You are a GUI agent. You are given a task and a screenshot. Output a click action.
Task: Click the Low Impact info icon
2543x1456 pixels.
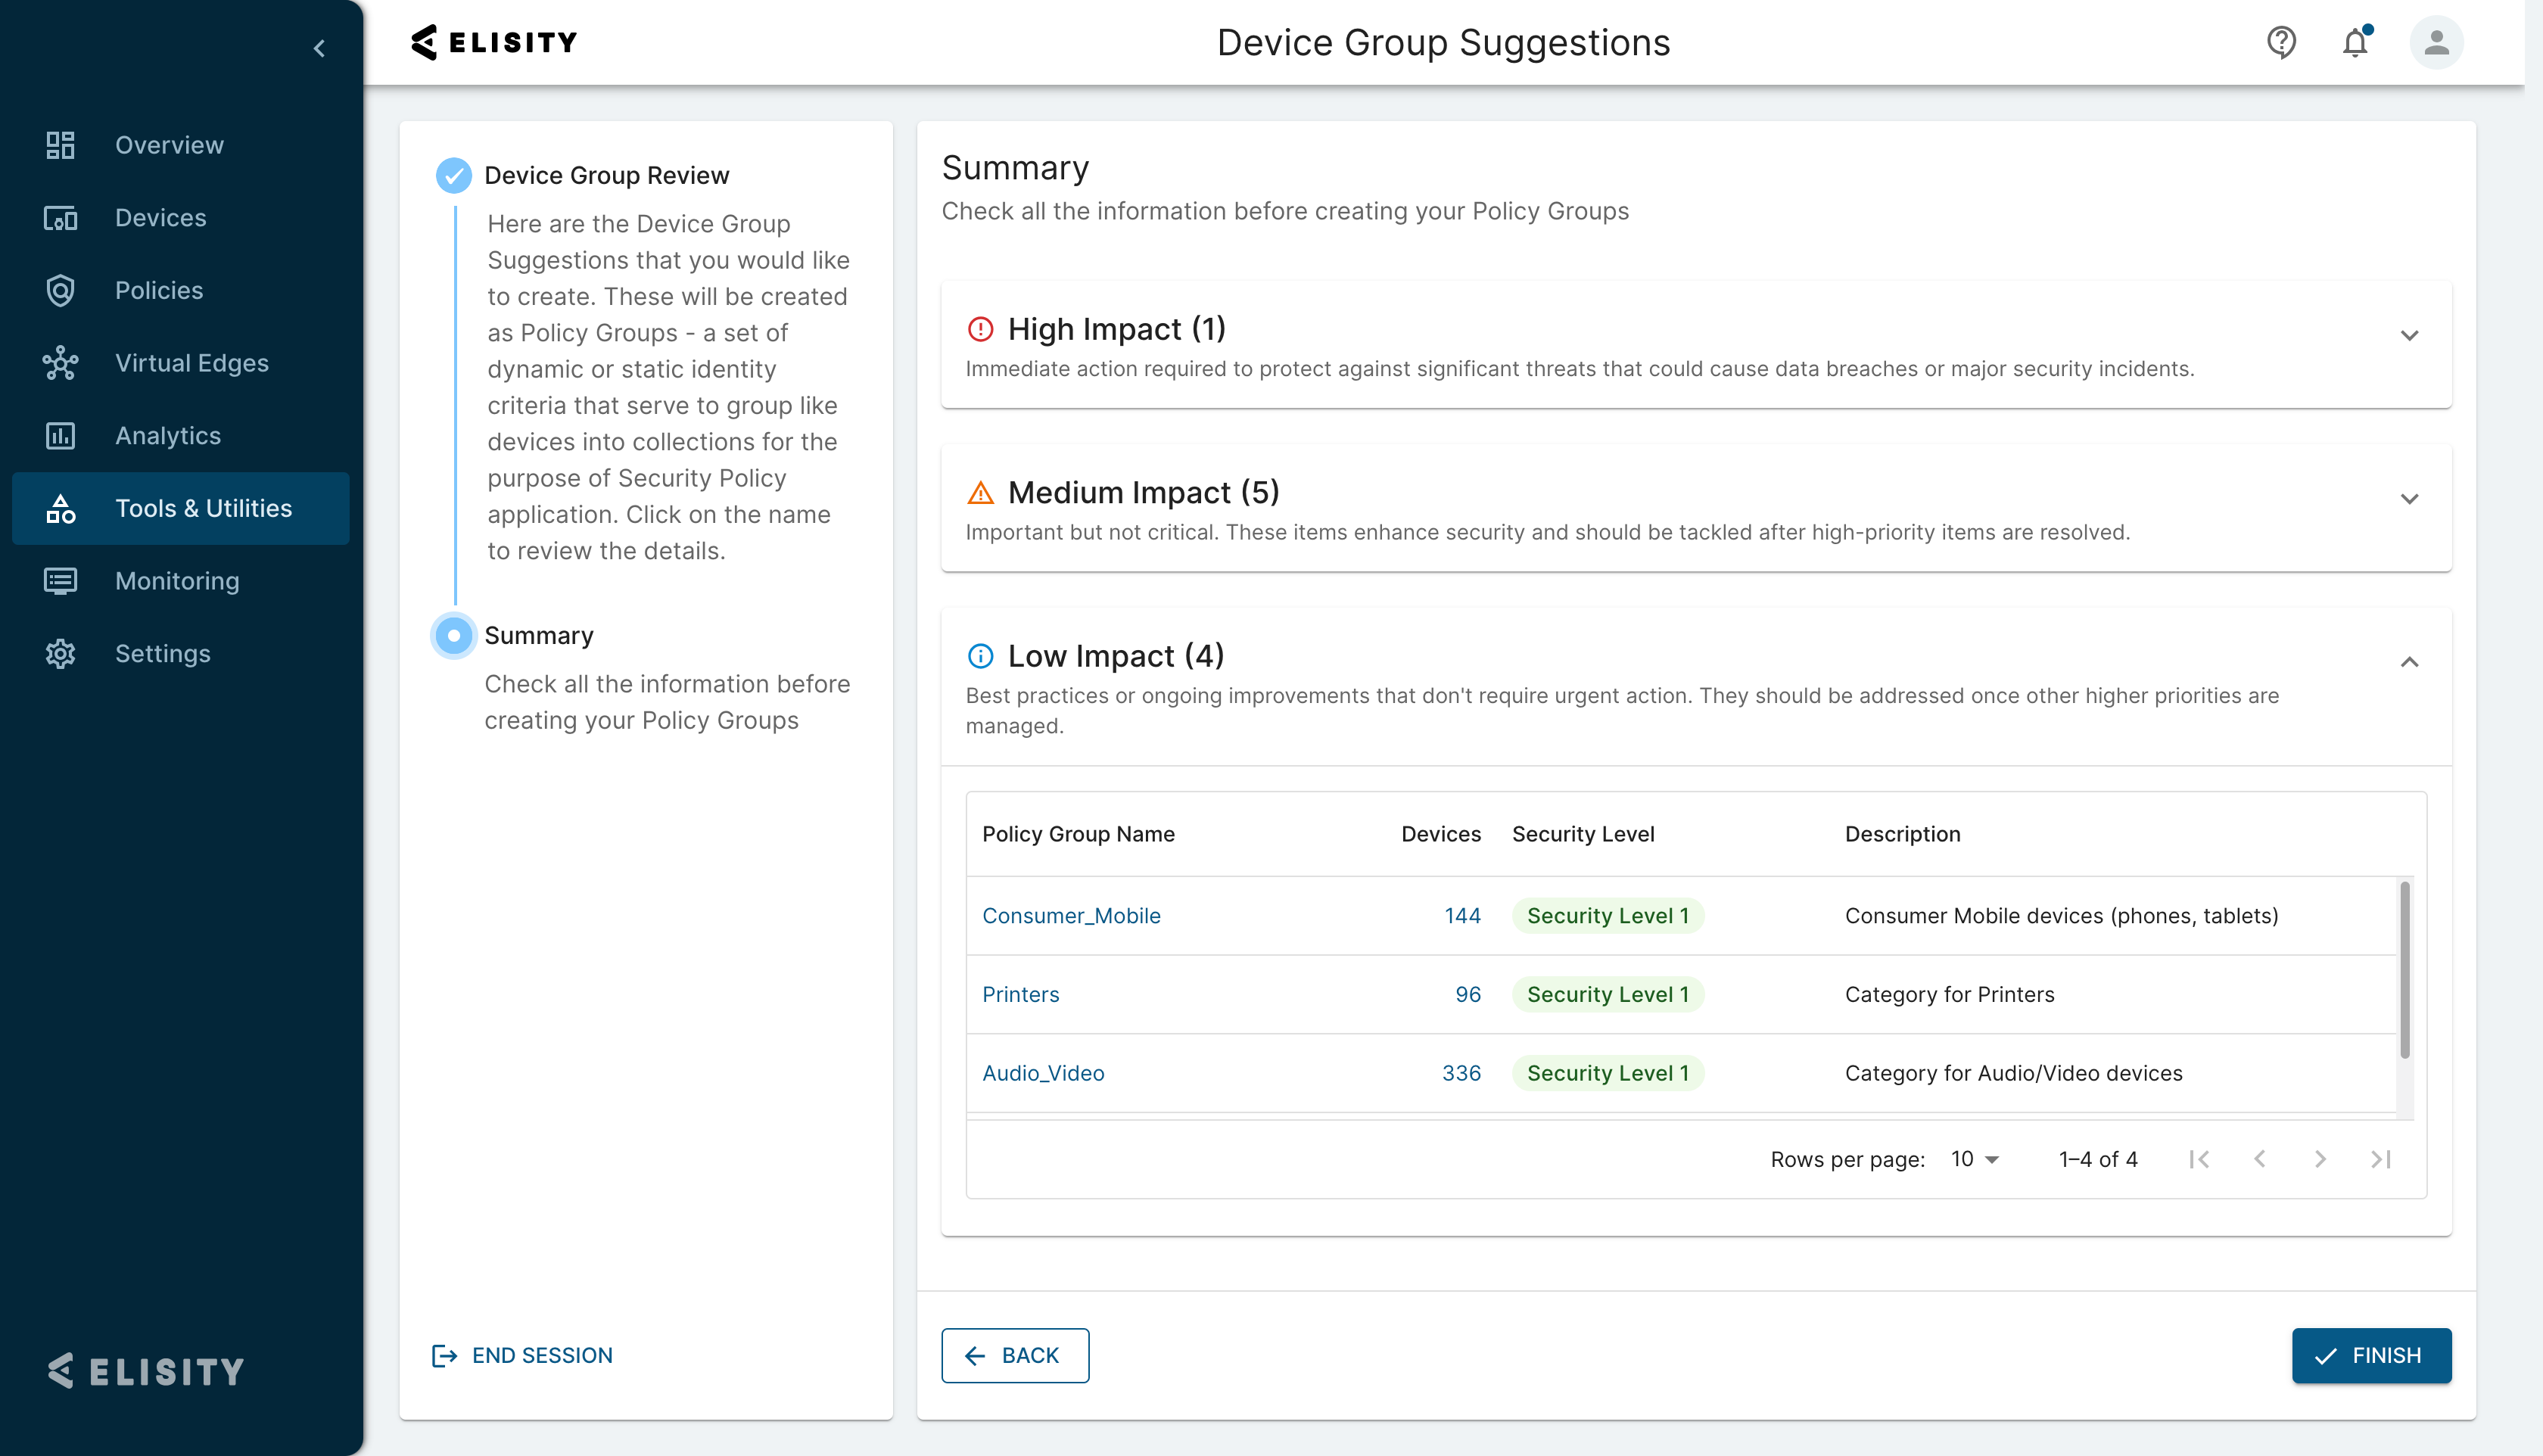[980, 656]
